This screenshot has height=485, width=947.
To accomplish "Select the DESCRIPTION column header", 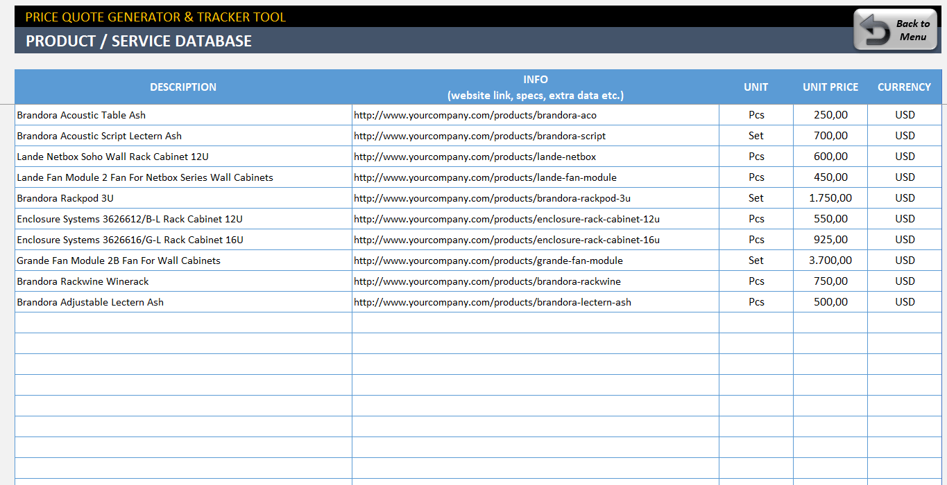I will tap(183, 87).
